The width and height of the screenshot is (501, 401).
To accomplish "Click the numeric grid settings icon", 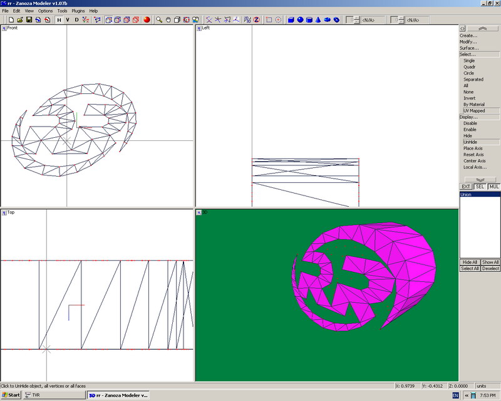I will click(247, 20).
